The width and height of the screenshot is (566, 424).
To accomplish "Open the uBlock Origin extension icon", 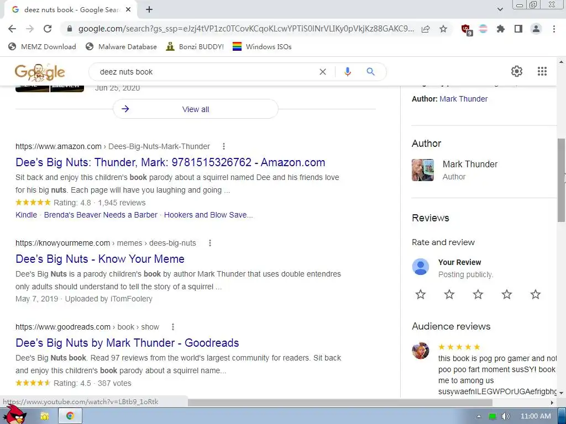I will click(x=467, y=29).
